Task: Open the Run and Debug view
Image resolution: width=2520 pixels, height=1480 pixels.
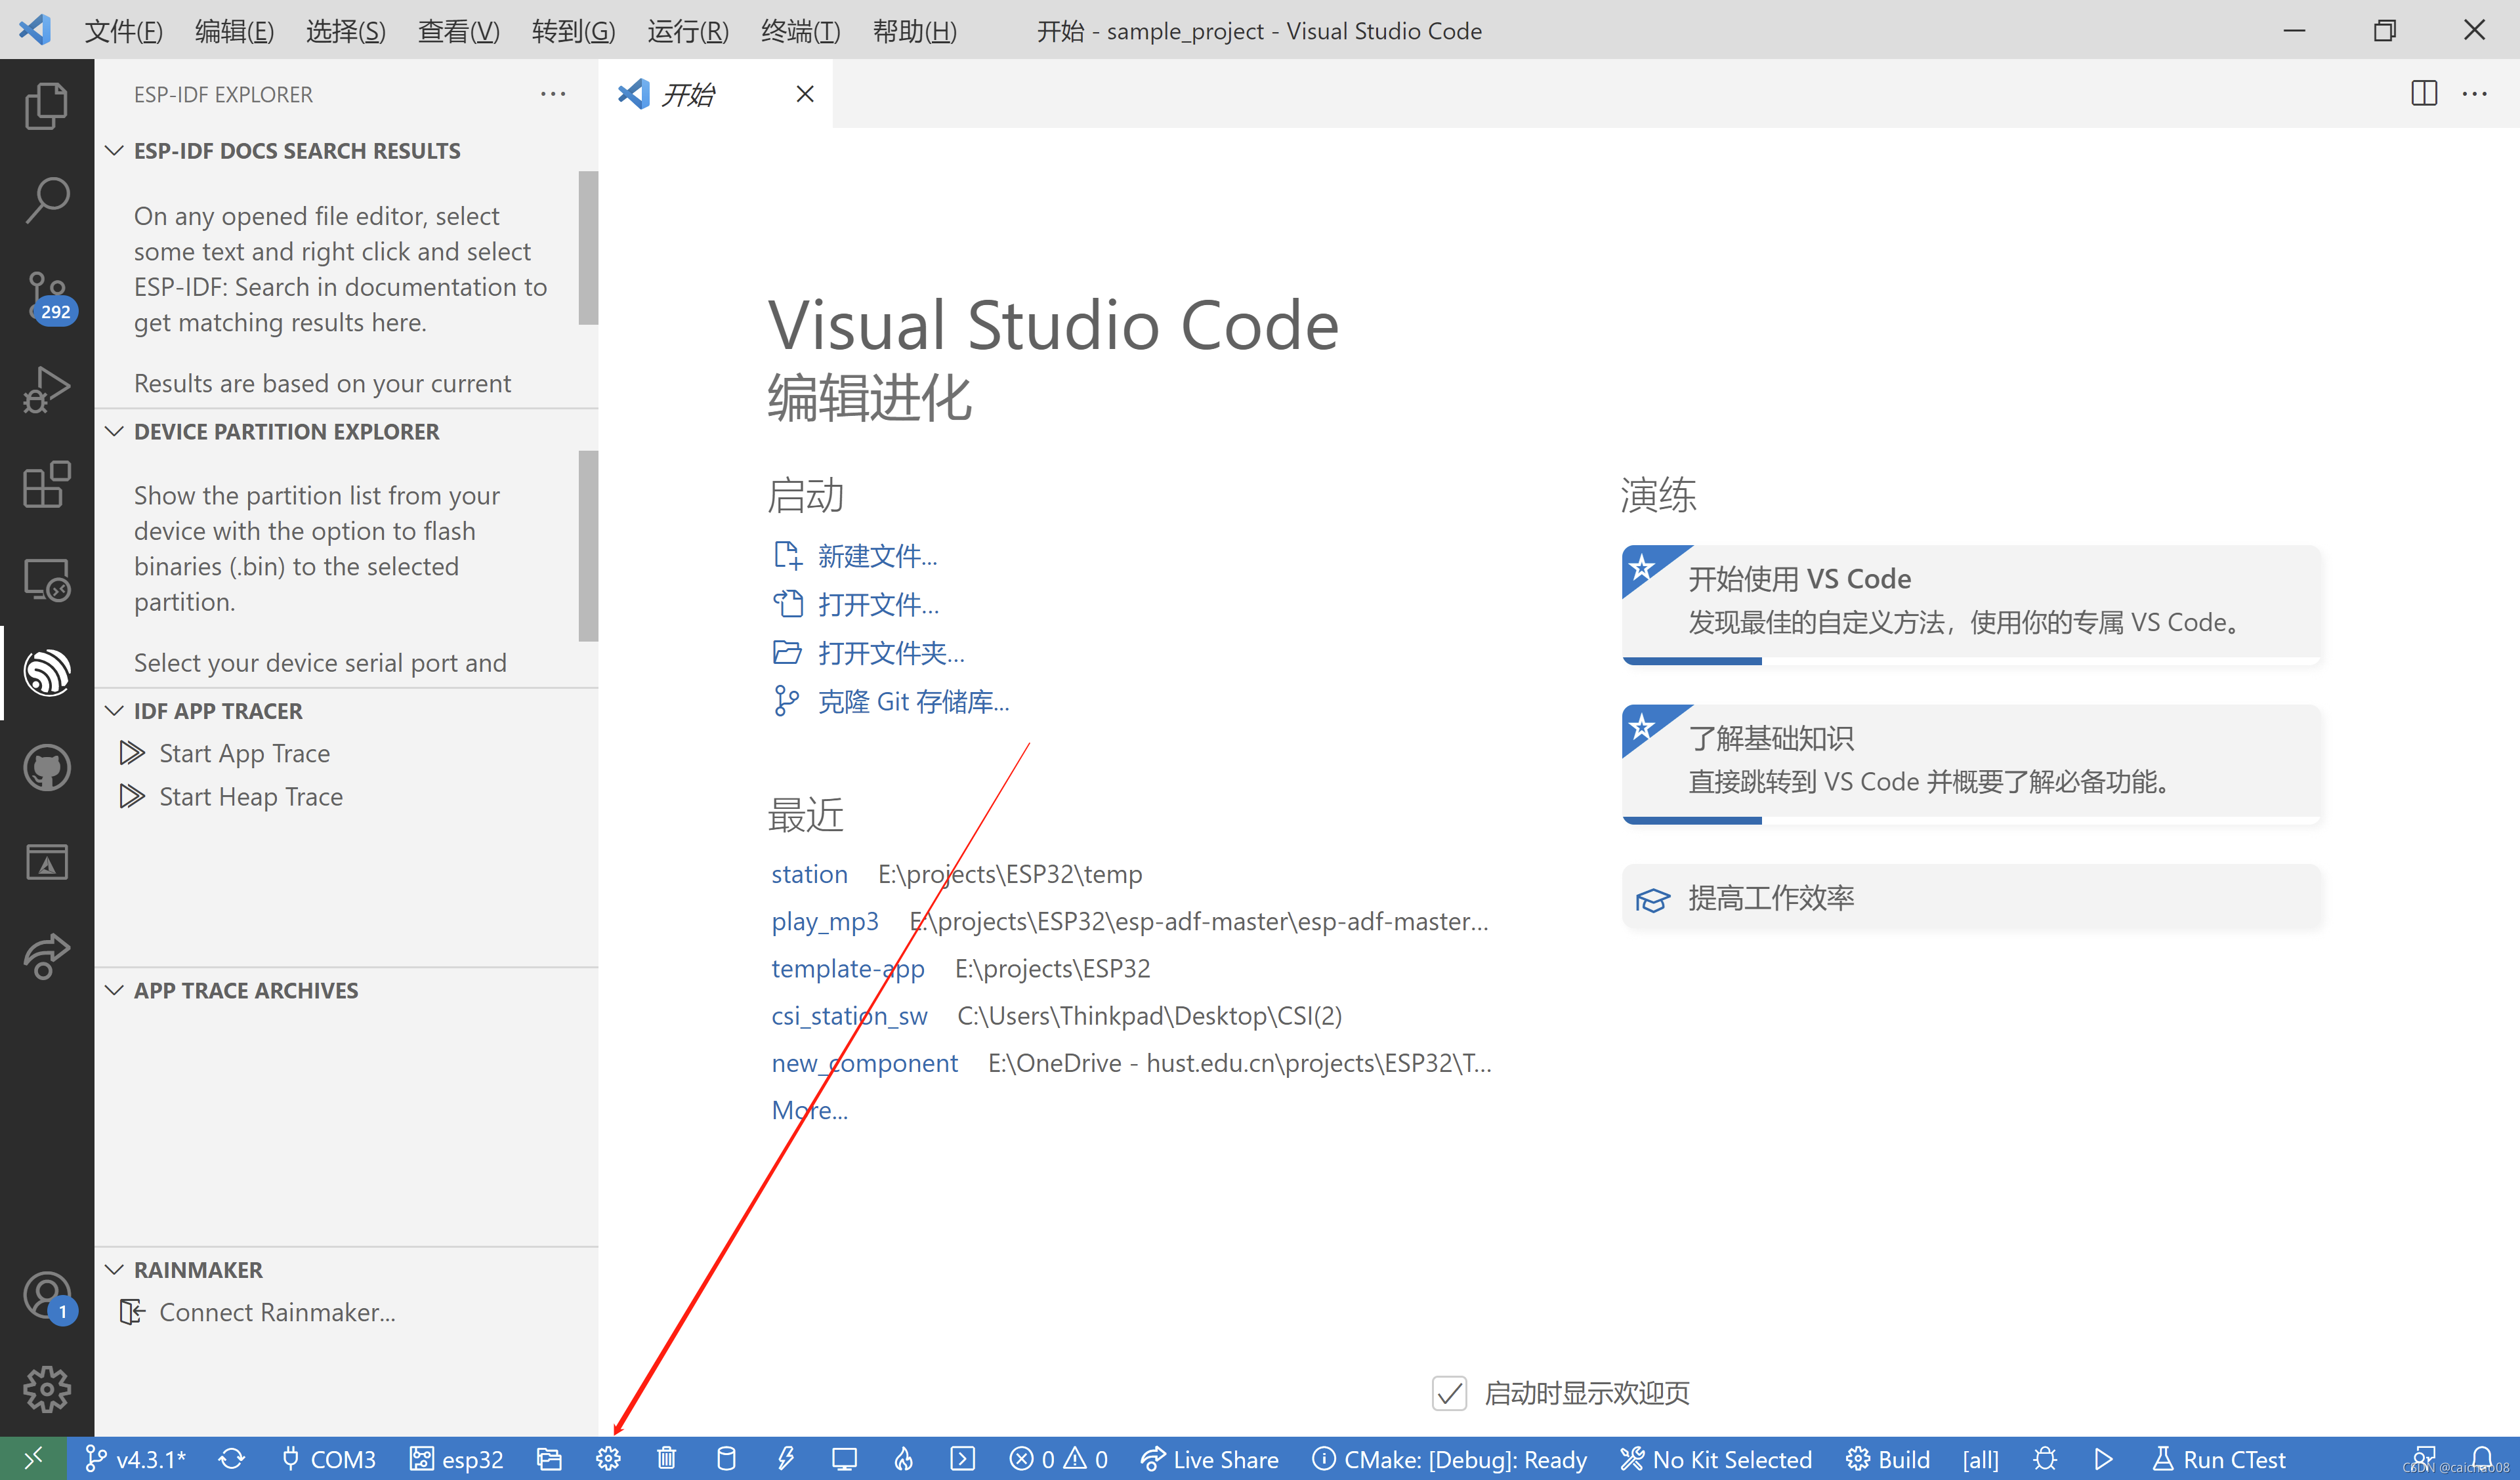Action: [47, 390]
